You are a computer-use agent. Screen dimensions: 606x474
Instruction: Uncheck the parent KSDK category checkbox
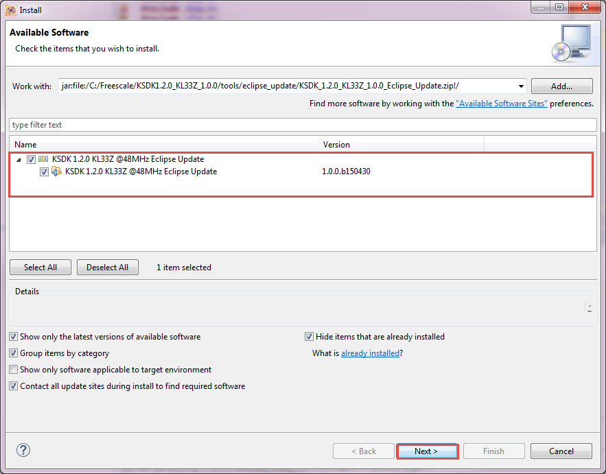point(32,159)
